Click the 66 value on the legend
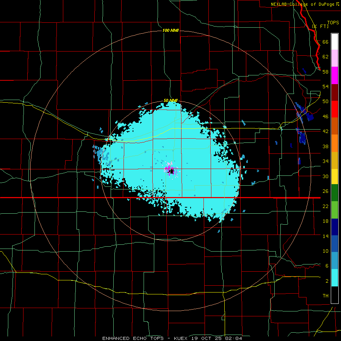341x341 pixels. [x=325, y=42]
